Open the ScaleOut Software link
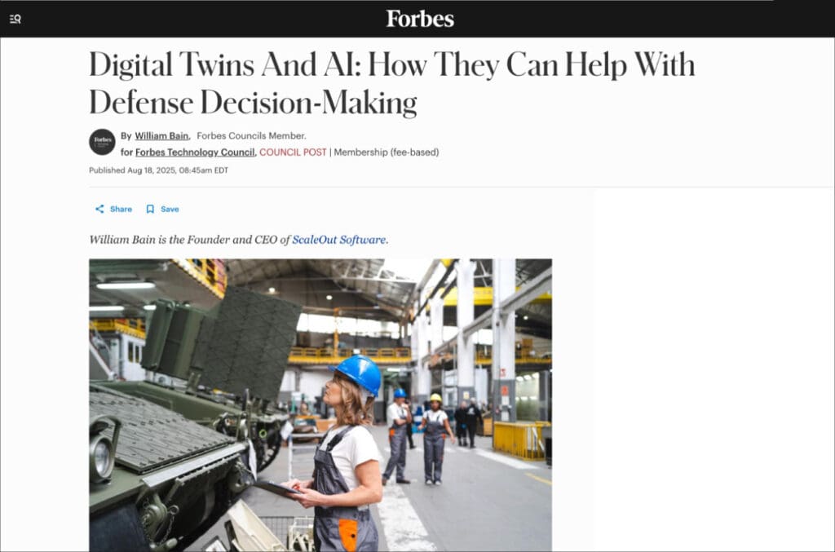Image resolution: width=835 pixels, height=552 pixels. [x=338, y=240]
